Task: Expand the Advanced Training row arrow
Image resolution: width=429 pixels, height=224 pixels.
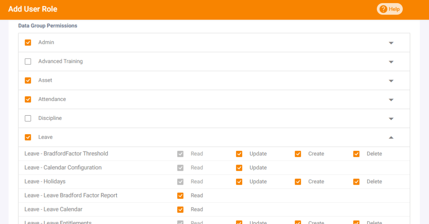Action: (x=391, y=62)
